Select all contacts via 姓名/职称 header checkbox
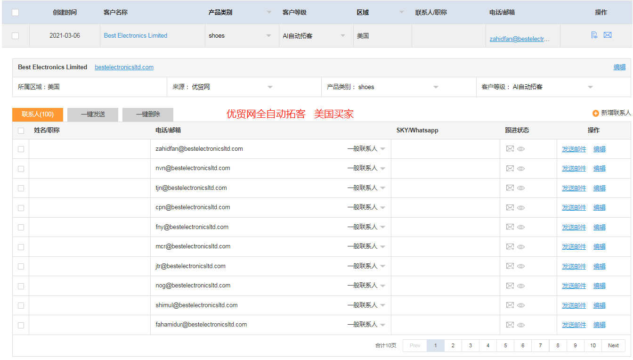This screenshot has height=360, width=633. click(x=21, y=131)
